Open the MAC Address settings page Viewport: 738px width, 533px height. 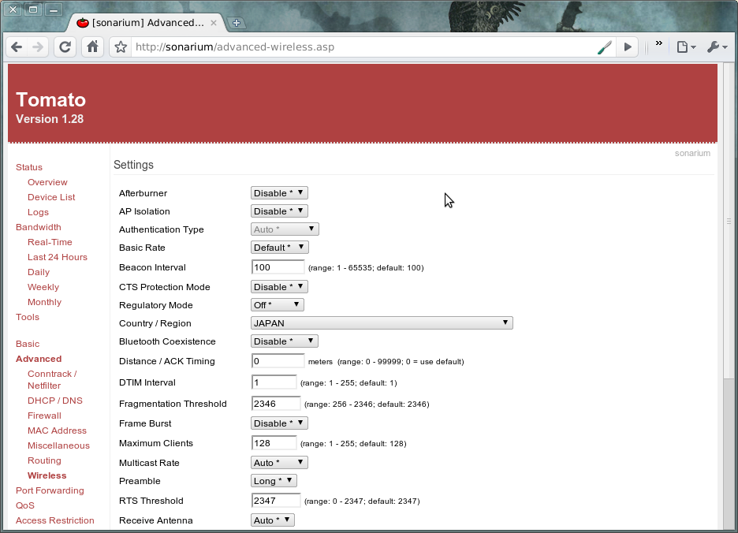point(57,430)
